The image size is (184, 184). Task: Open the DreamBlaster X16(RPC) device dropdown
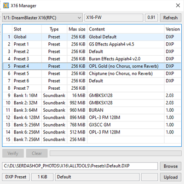click(x=42, y=17)
